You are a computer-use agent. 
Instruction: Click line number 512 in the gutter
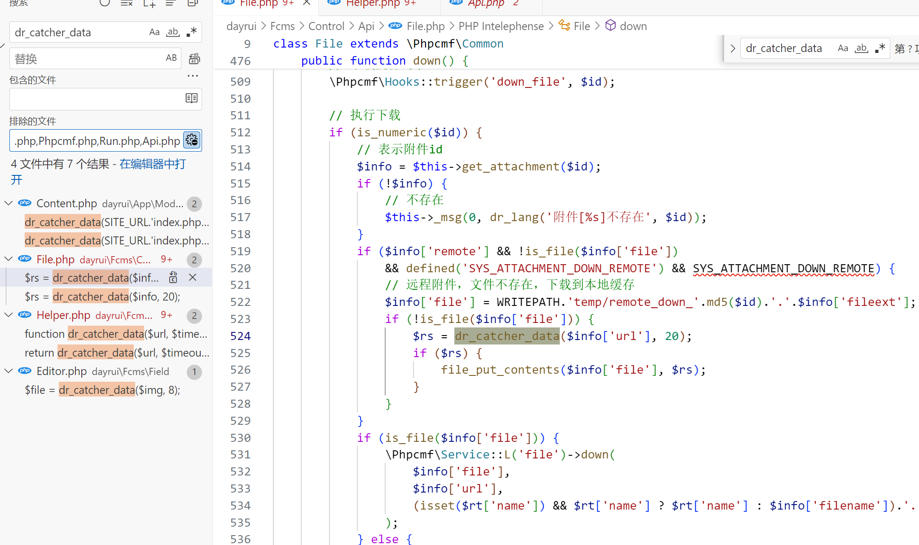point(240,132)
